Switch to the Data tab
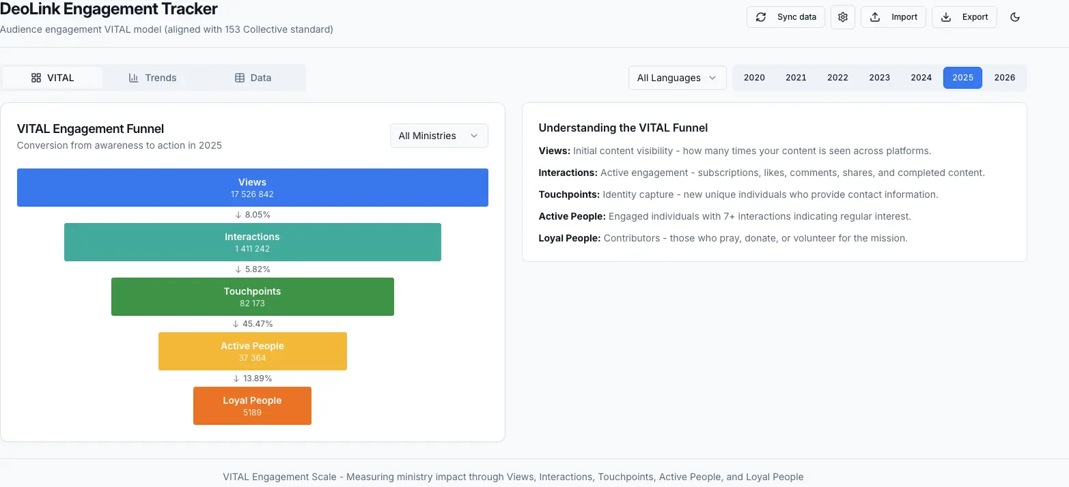Viewport: 1069px width, 487px height. click(x=253, y=78)
